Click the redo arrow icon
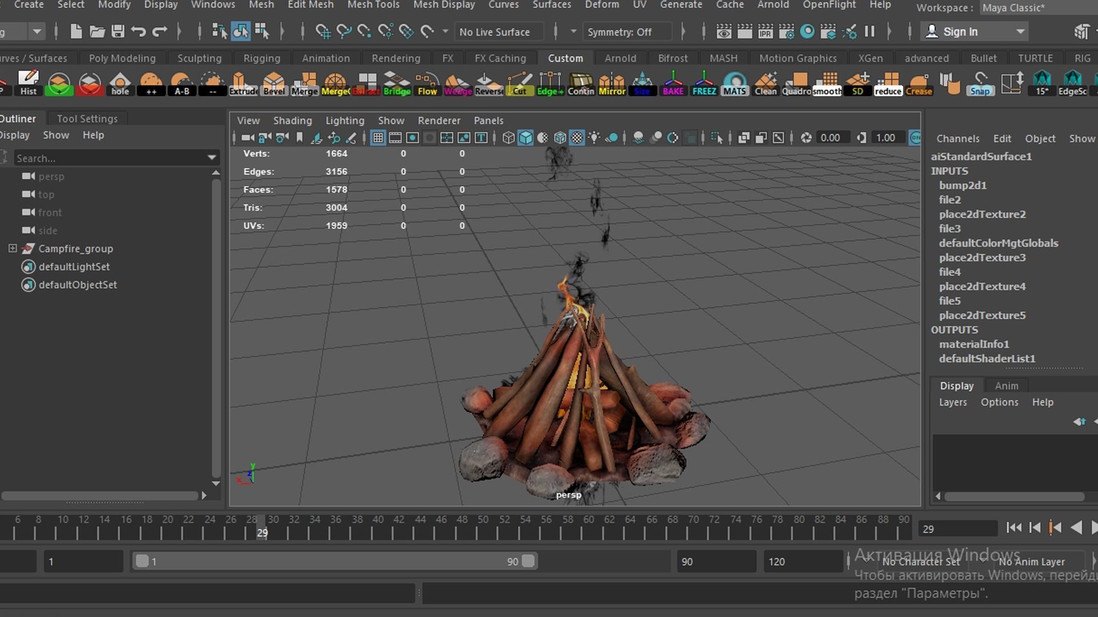 coord(160,31)
